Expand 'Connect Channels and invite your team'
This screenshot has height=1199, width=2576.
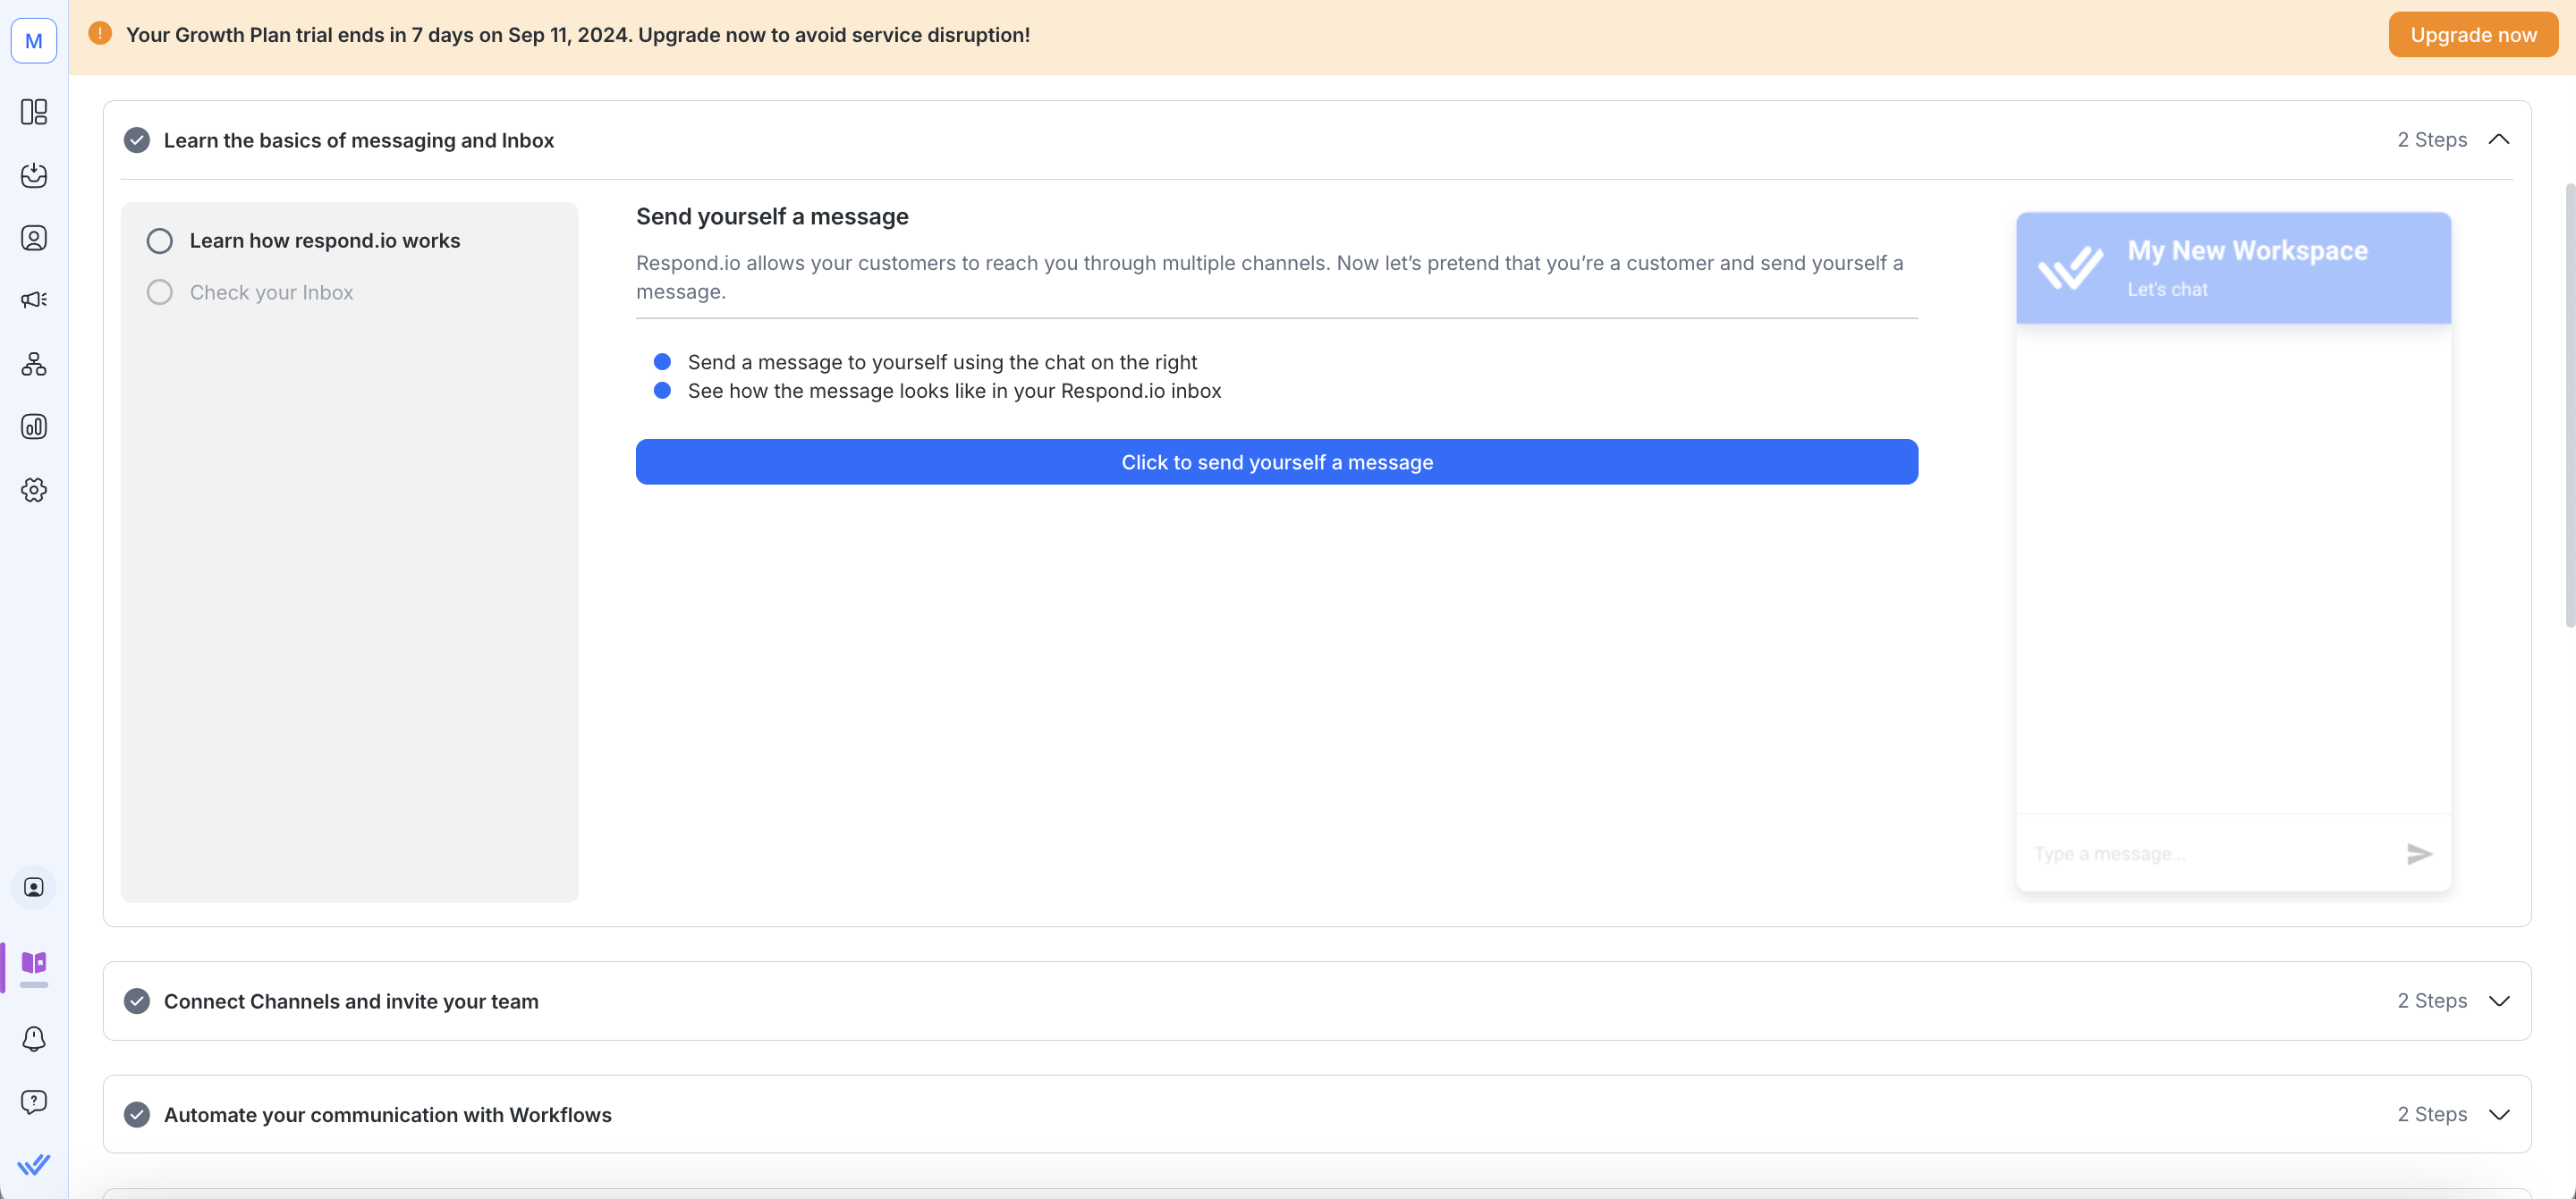point(2498,1001)
